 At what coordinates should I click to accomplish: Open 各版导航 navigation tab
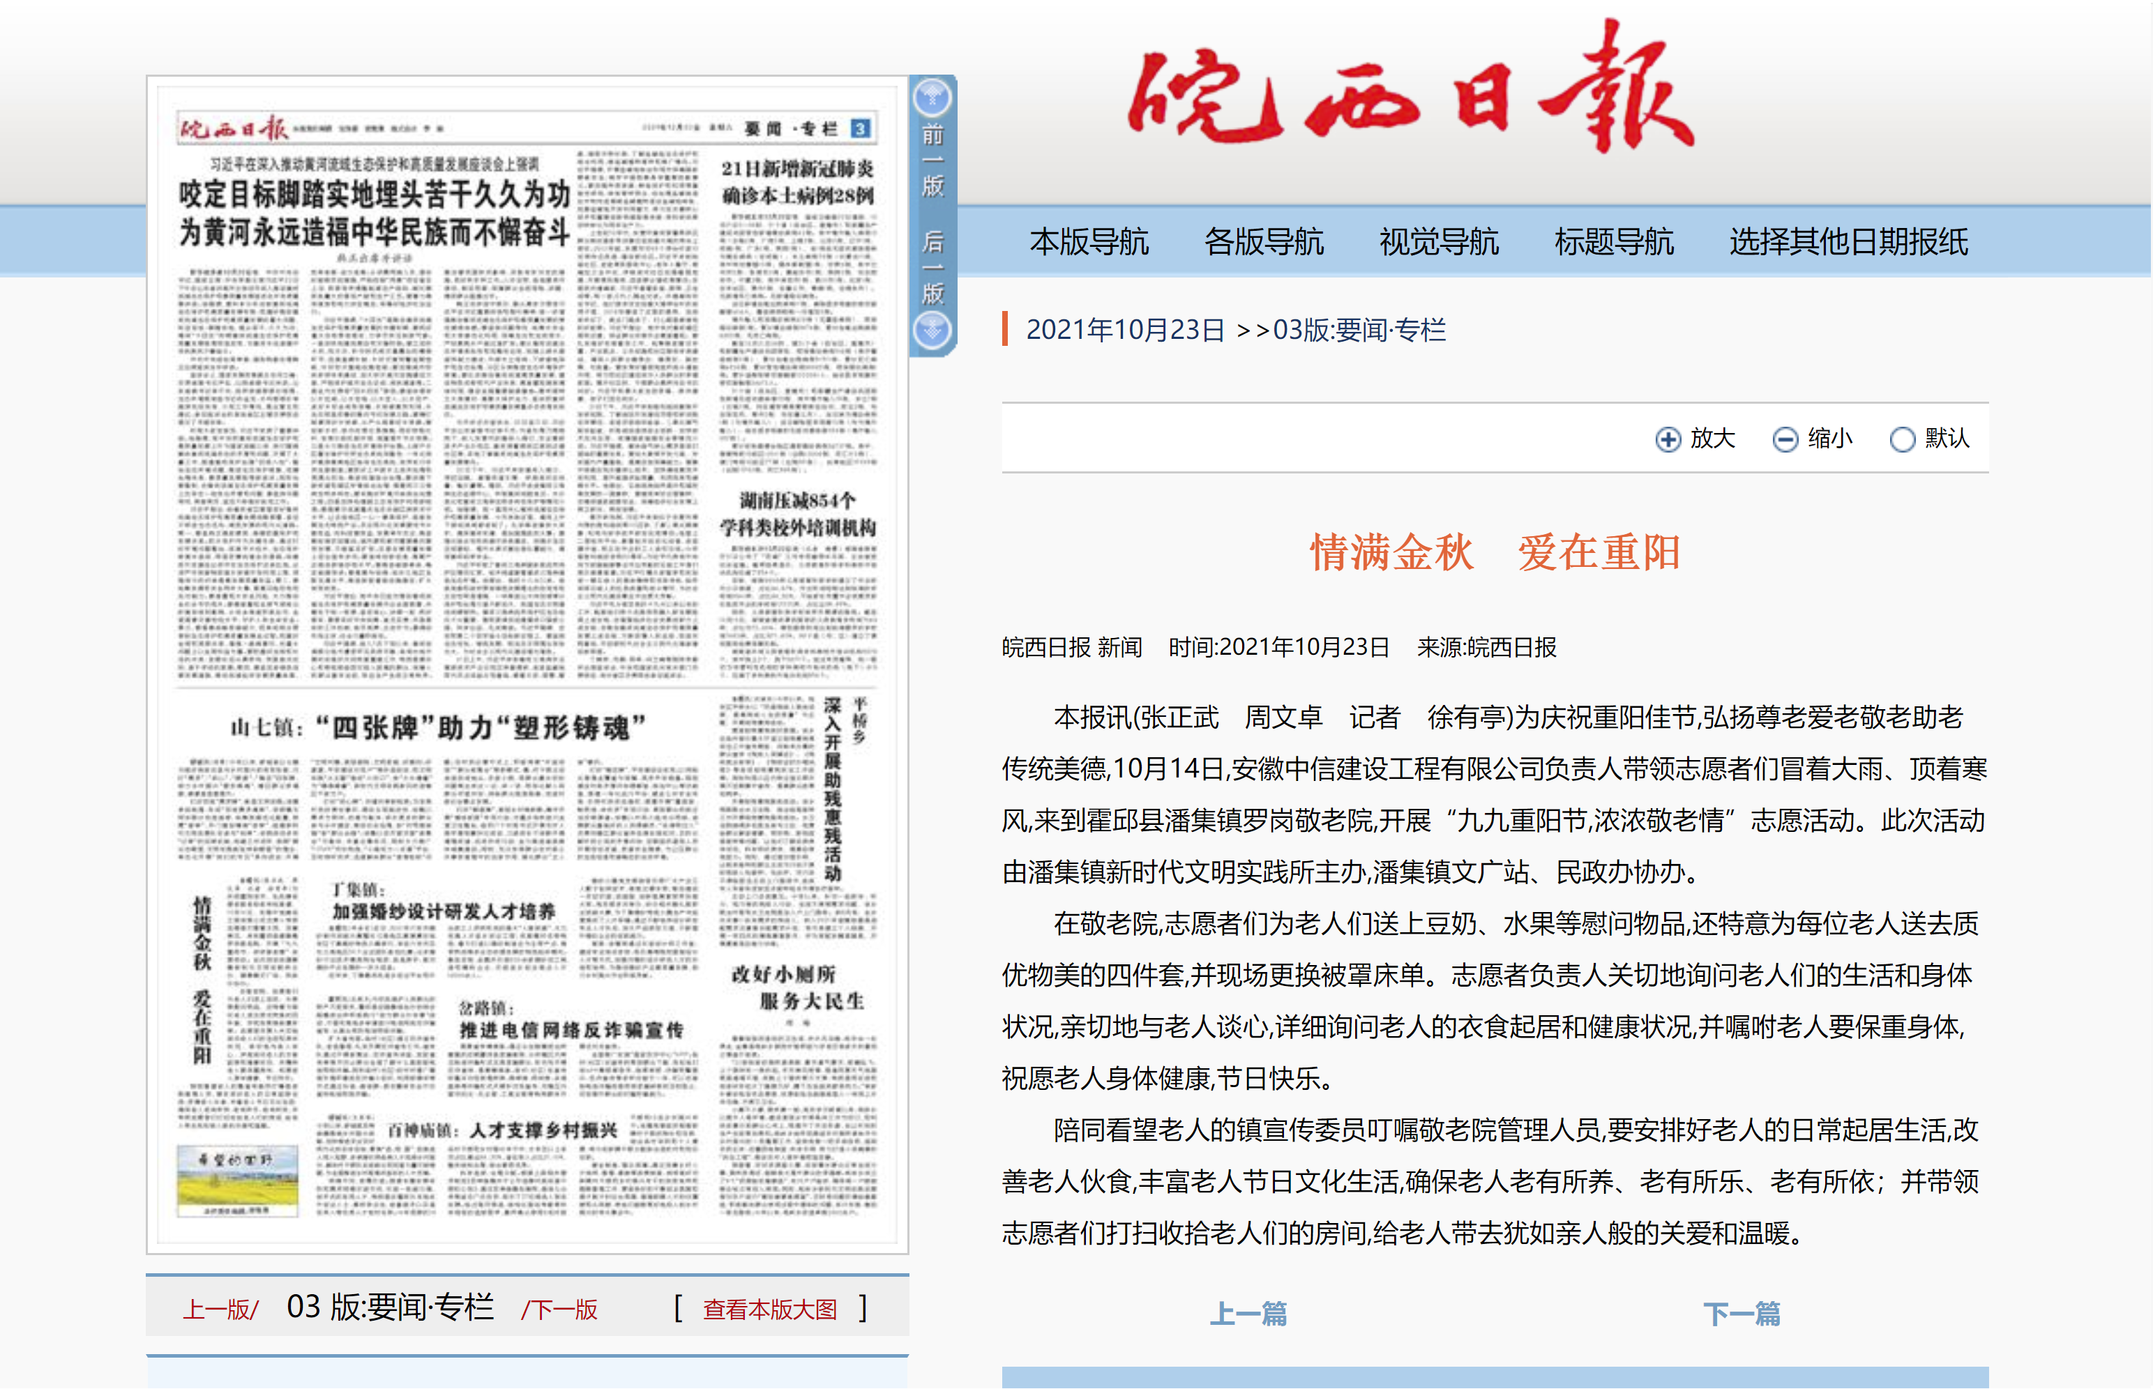click(x=1264, y=242)
